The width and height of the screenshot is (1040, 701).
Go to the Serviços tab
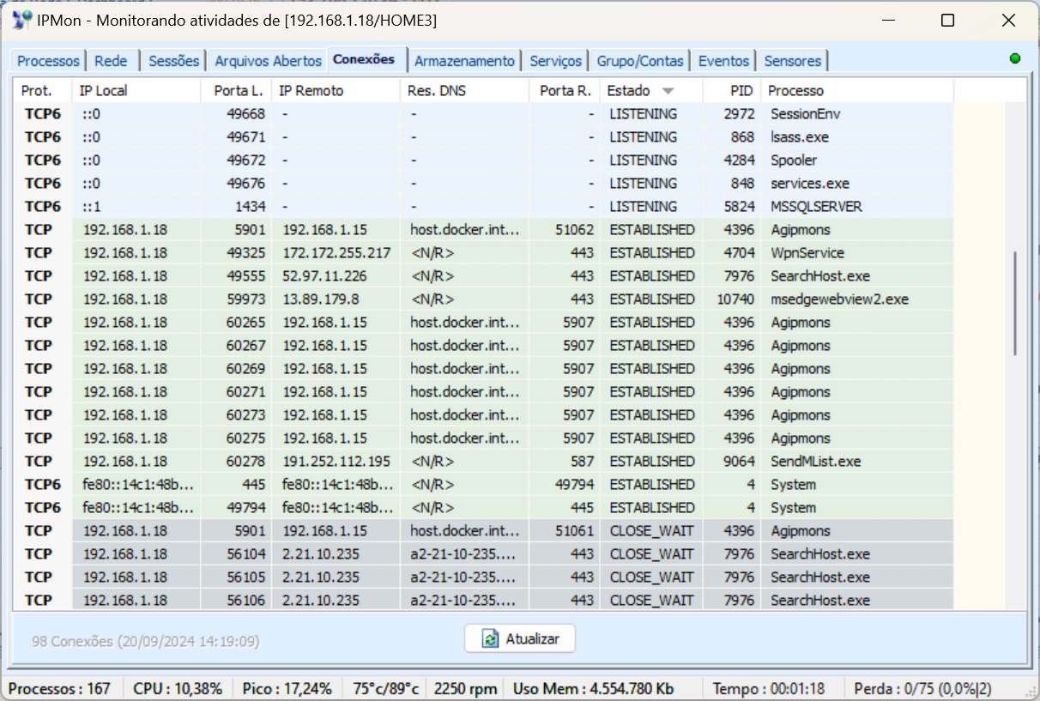tap(556, 61)
